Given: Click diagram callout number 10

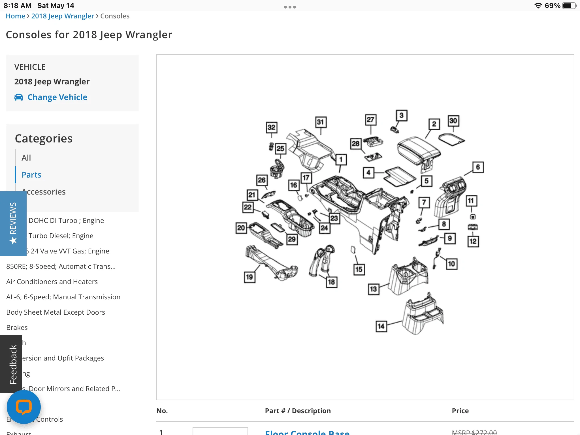Looking at the screenshot, I should (452, 264).
